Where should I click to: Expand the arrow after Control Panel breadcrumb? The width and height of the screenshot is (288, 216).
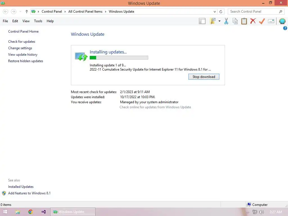[x=65, y=12]
